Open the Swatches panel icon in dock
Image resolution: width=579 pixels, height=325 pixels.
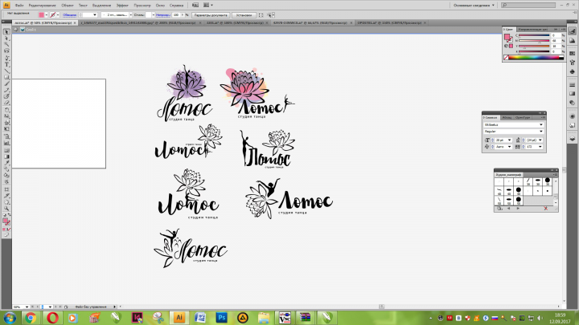[x=573, y=54]
